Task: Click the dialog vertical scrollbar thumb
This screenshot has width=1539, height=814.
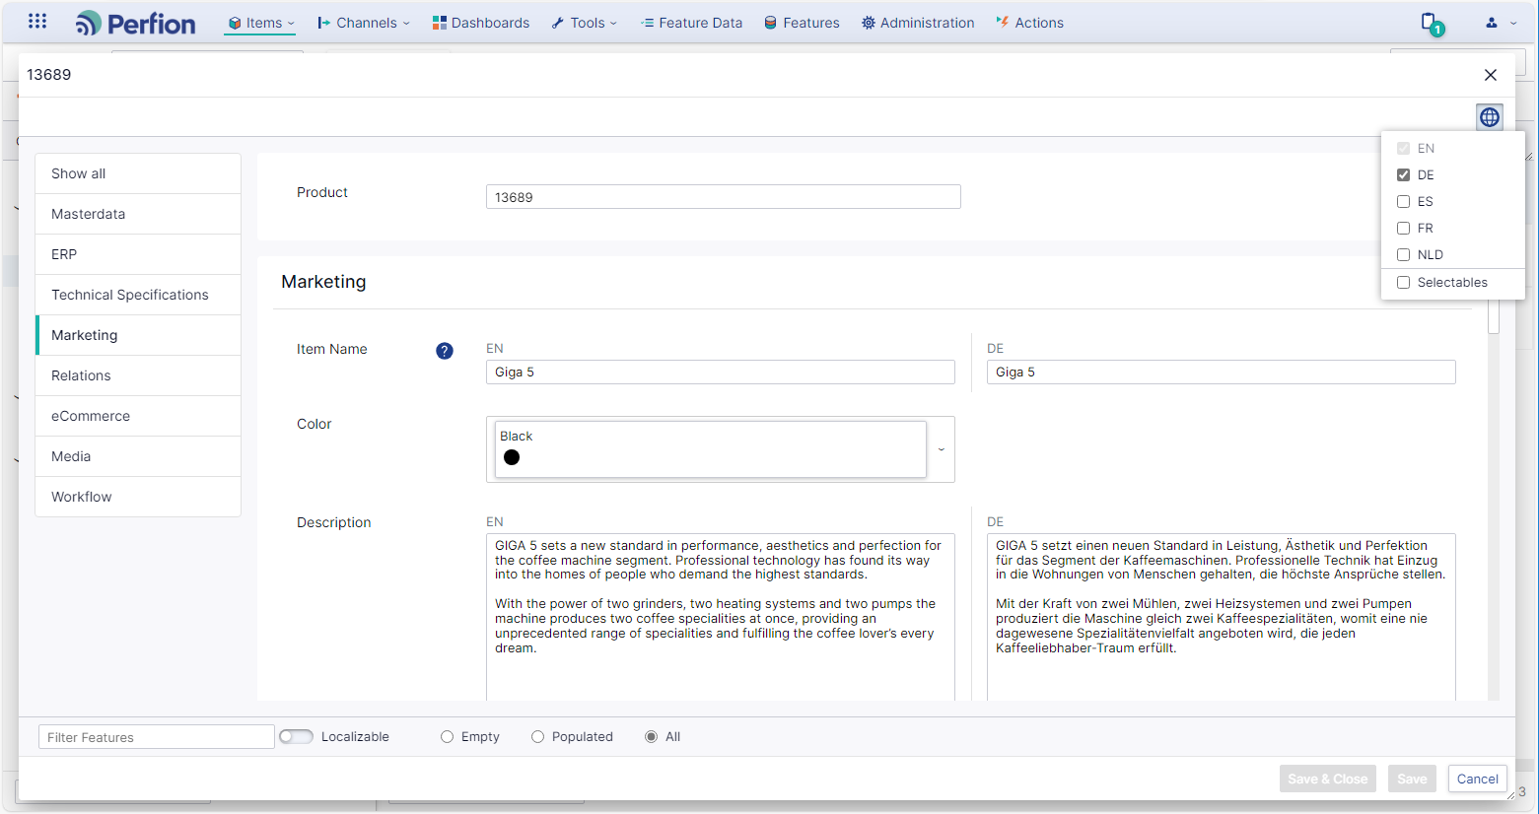Action: 1494,317
